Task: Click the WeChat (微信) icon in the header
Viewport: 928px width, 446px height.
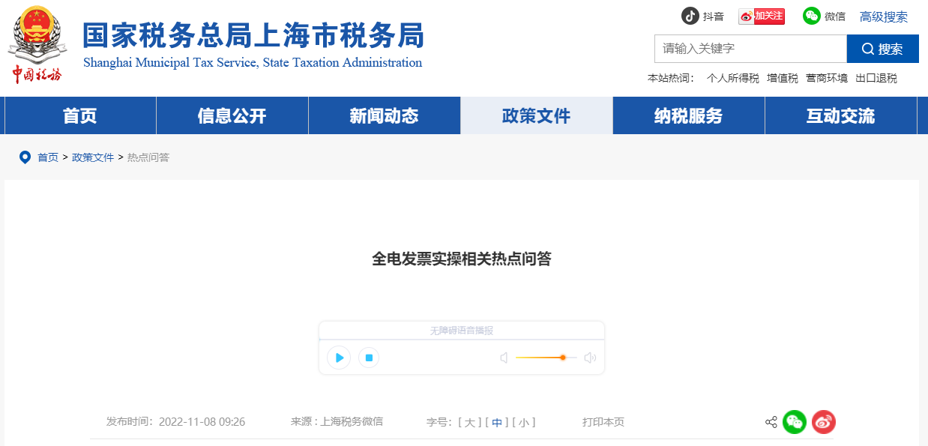Action: [810, 16]
